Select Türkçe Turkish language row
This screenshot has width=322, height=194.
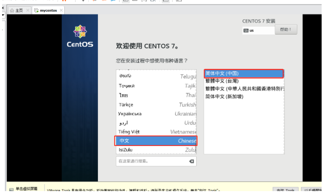pyautogui.click(x=156, y=105)
